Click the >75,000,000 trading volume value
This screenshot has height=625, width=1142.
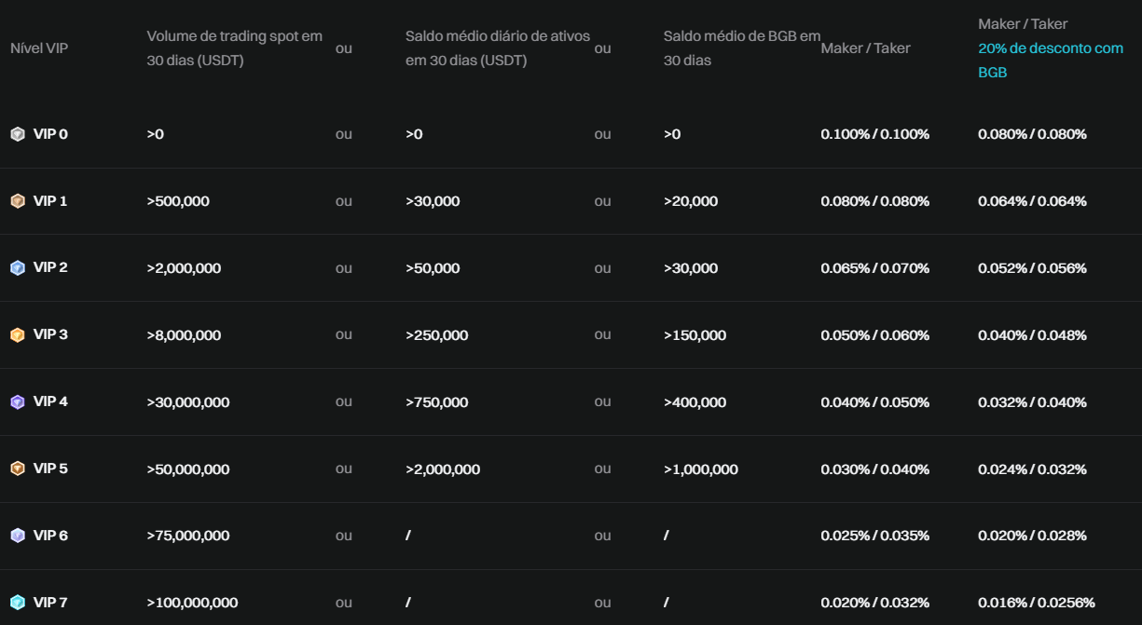click(187, 536)
